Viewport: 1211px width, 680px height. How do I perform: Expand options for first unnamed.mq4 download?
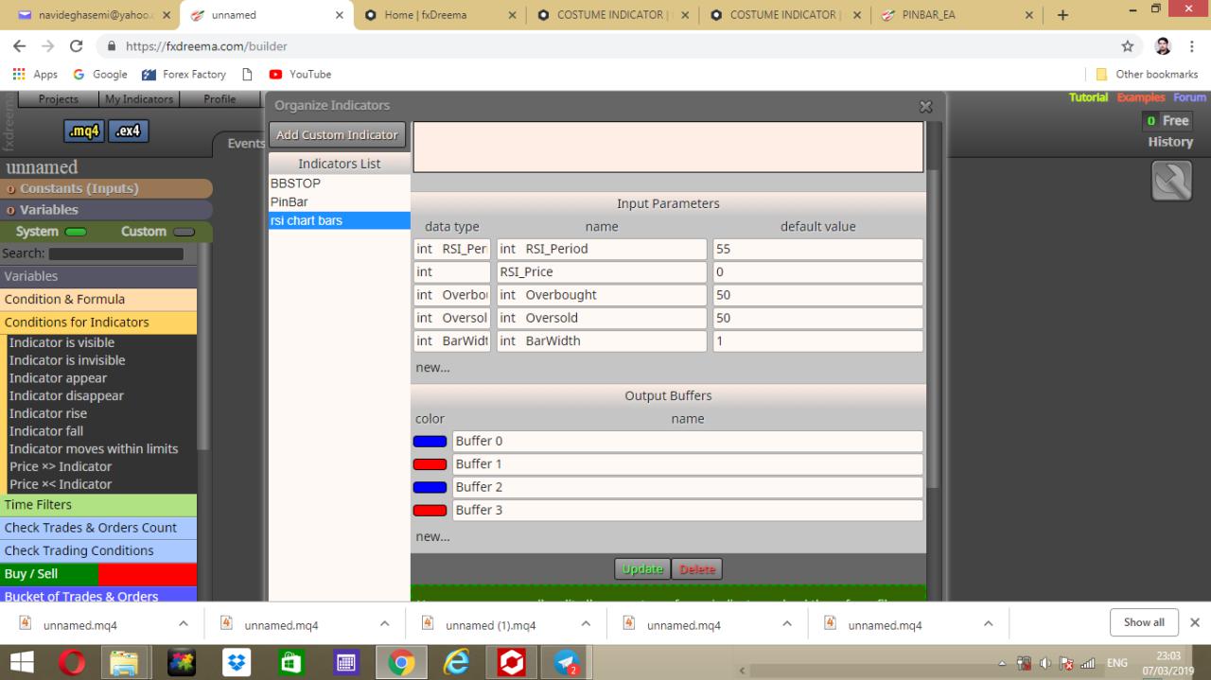[x=183, y=624]
